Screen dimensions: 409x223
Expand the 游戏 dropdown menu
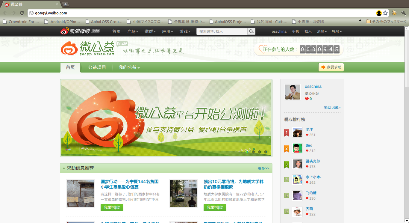tap(185, 31)
